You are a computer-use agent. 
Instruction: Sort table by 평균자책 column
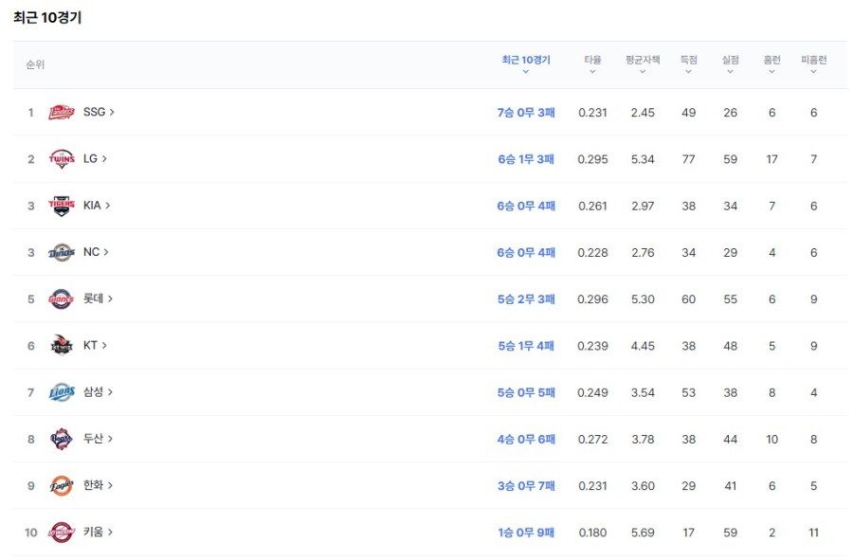pos(643,63)
